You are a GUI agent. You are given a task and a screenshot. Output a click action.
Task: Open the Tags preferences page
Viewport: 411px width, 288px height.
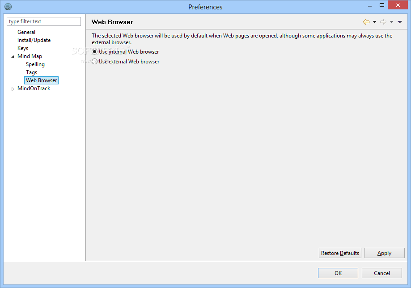31,72
